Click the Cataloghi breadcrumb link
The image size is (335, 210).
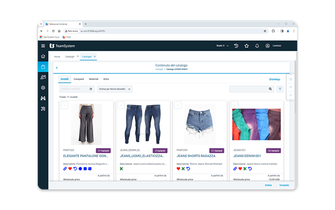[159, 69]
